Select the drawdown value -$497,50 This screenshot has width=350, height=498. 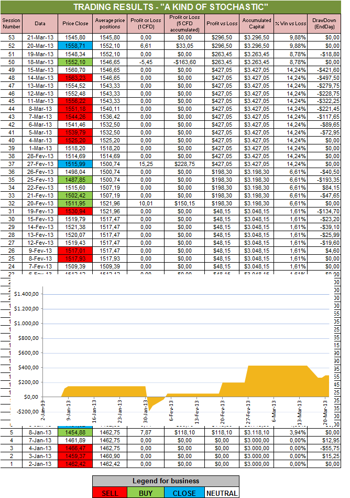coord(324,78)
